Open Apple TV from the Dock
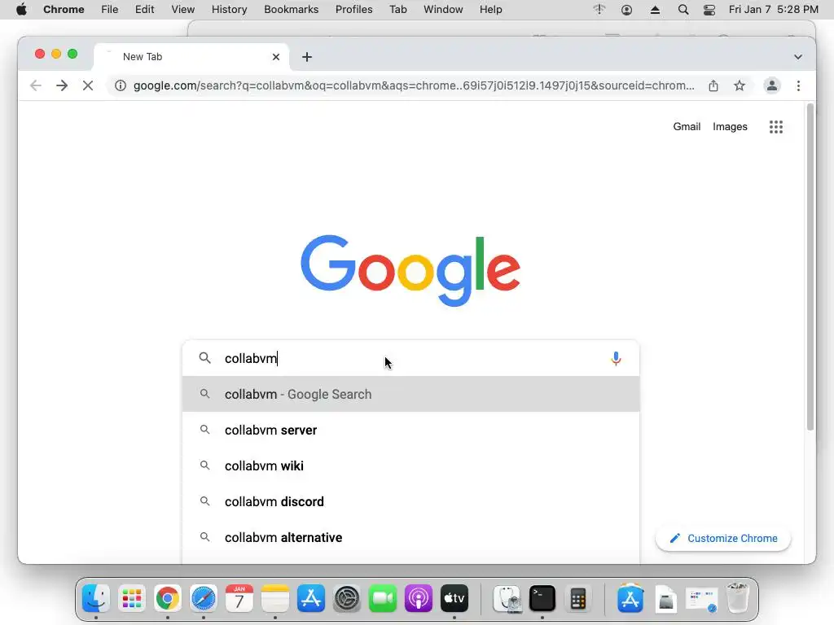The image size is (834, 625). click(x=454, y=598)
